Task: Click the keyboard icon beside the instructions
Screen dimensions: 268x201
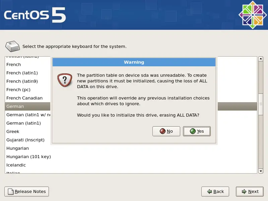Action: click(x=12, y=47)
